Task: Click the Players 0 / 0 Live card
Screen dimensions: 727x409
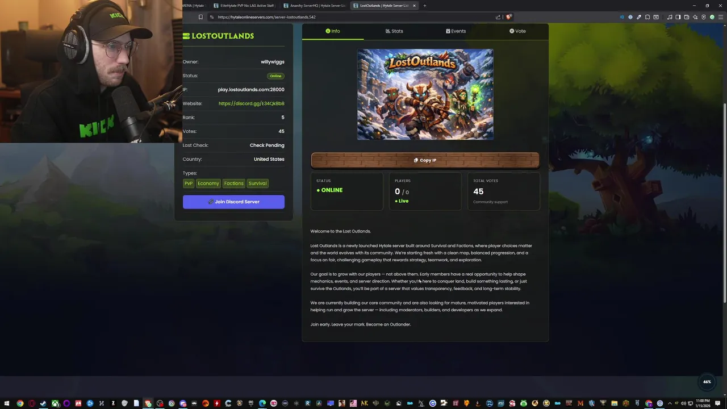Action: pos(425,191)
